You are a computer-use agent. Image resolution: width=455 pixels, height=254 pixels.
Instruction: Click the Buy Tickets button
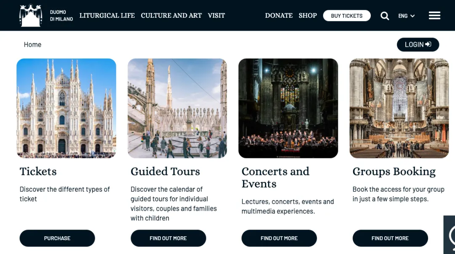coord(347,16)
